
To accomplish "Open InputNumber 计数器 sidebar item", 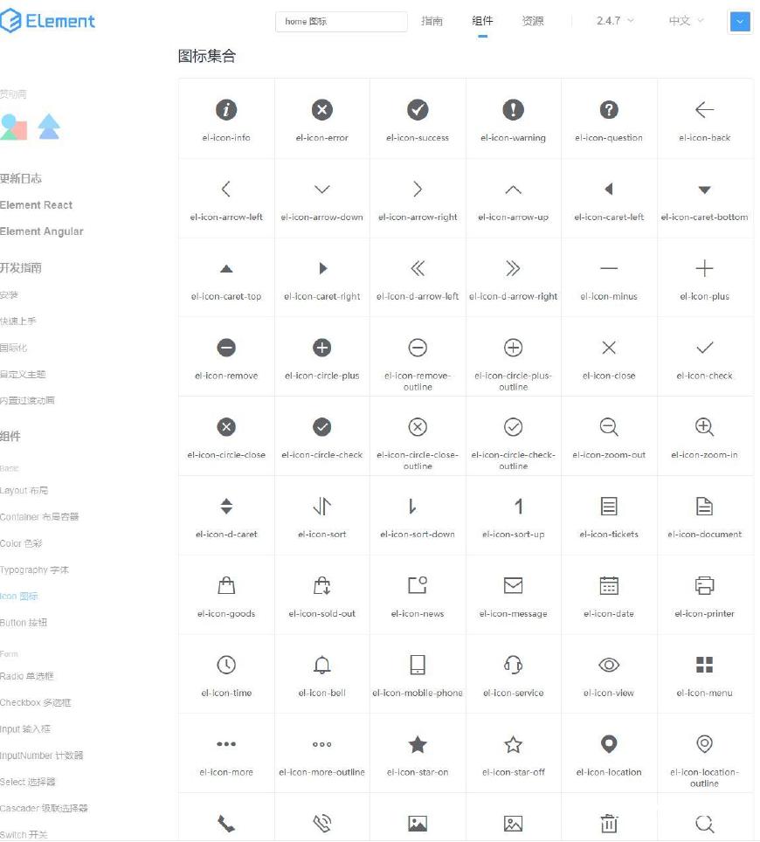I will [41, 756].
